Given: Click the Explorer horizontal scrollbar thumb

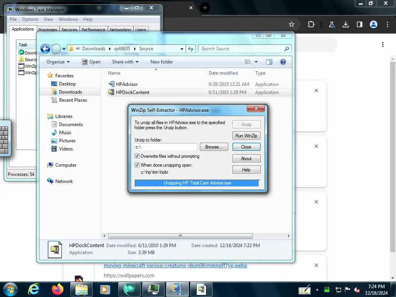Looking at the screenshot, I should click(181, 236).
